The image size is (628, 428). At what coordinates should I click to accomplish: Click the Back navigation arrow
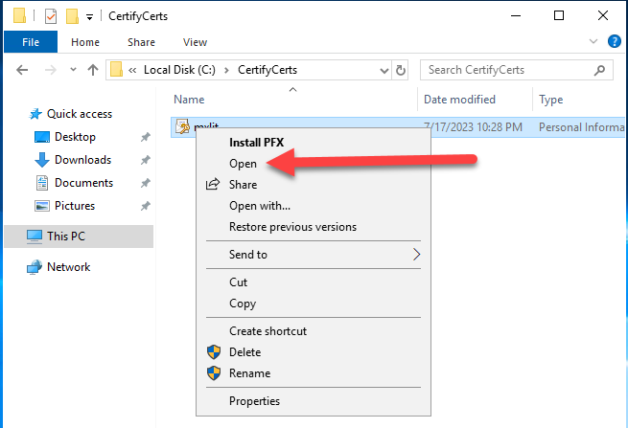point(22,70)
